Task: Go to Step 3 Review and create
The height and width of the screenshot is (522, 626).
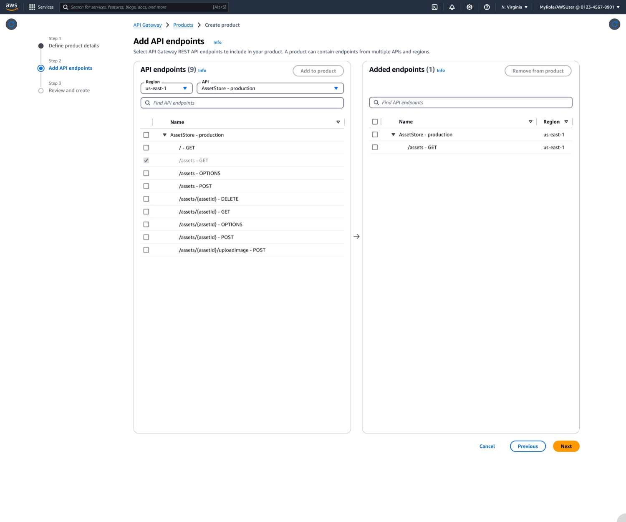Action: [x=69, y=91]
